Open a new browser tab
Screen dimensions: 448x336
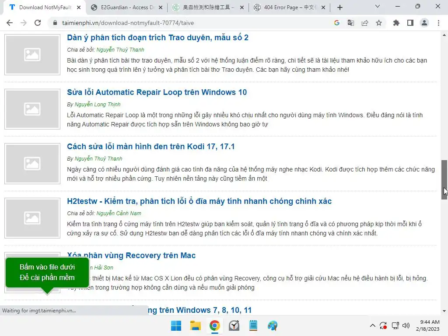click(339, 7)
